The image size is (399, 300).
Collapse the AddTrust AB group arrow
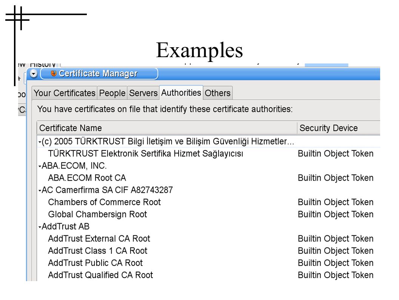pos(40,227)
